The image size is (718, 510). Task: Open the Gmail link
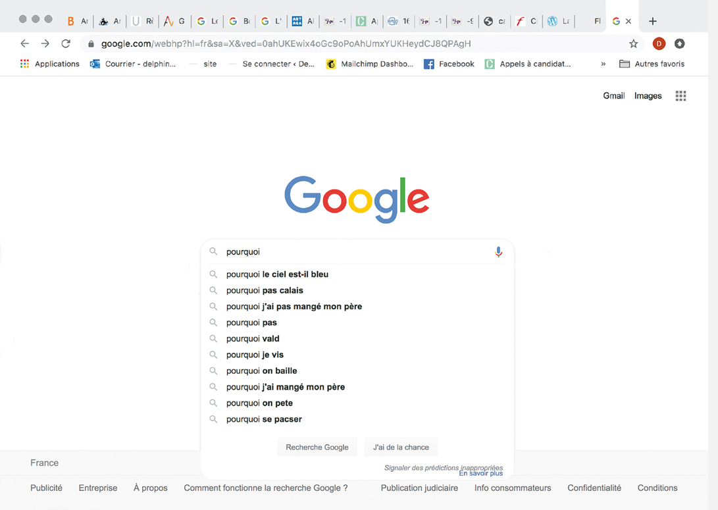coord(613,96)
